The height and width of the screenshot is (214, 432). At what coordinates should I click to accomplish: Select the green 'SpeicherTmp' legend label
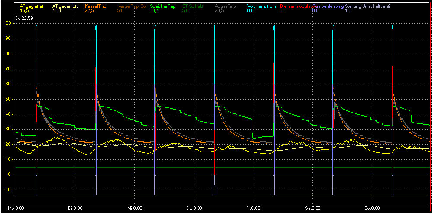[164, 6]
